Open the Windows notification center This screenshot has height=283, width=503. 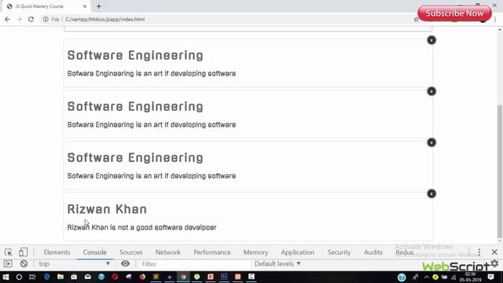(491, 277)
